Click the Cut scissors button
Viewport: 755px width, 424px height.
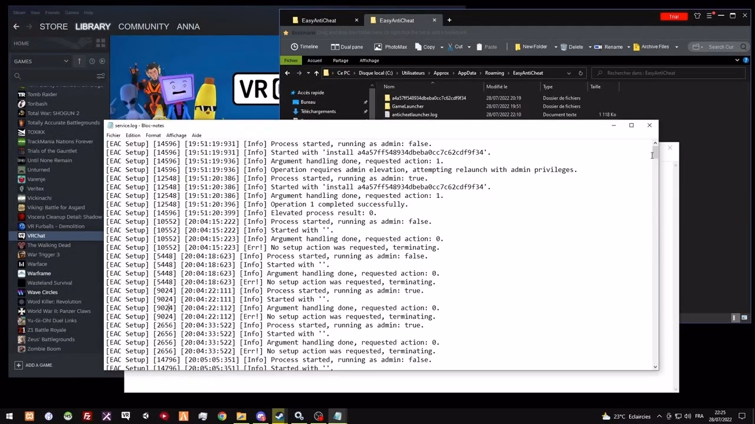pyautogui.click(x=454, y=47)
